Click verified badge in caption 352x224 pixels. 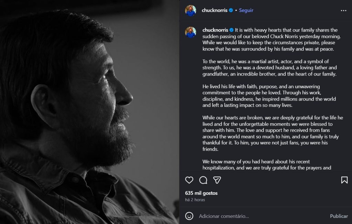[x=231, y=30]
